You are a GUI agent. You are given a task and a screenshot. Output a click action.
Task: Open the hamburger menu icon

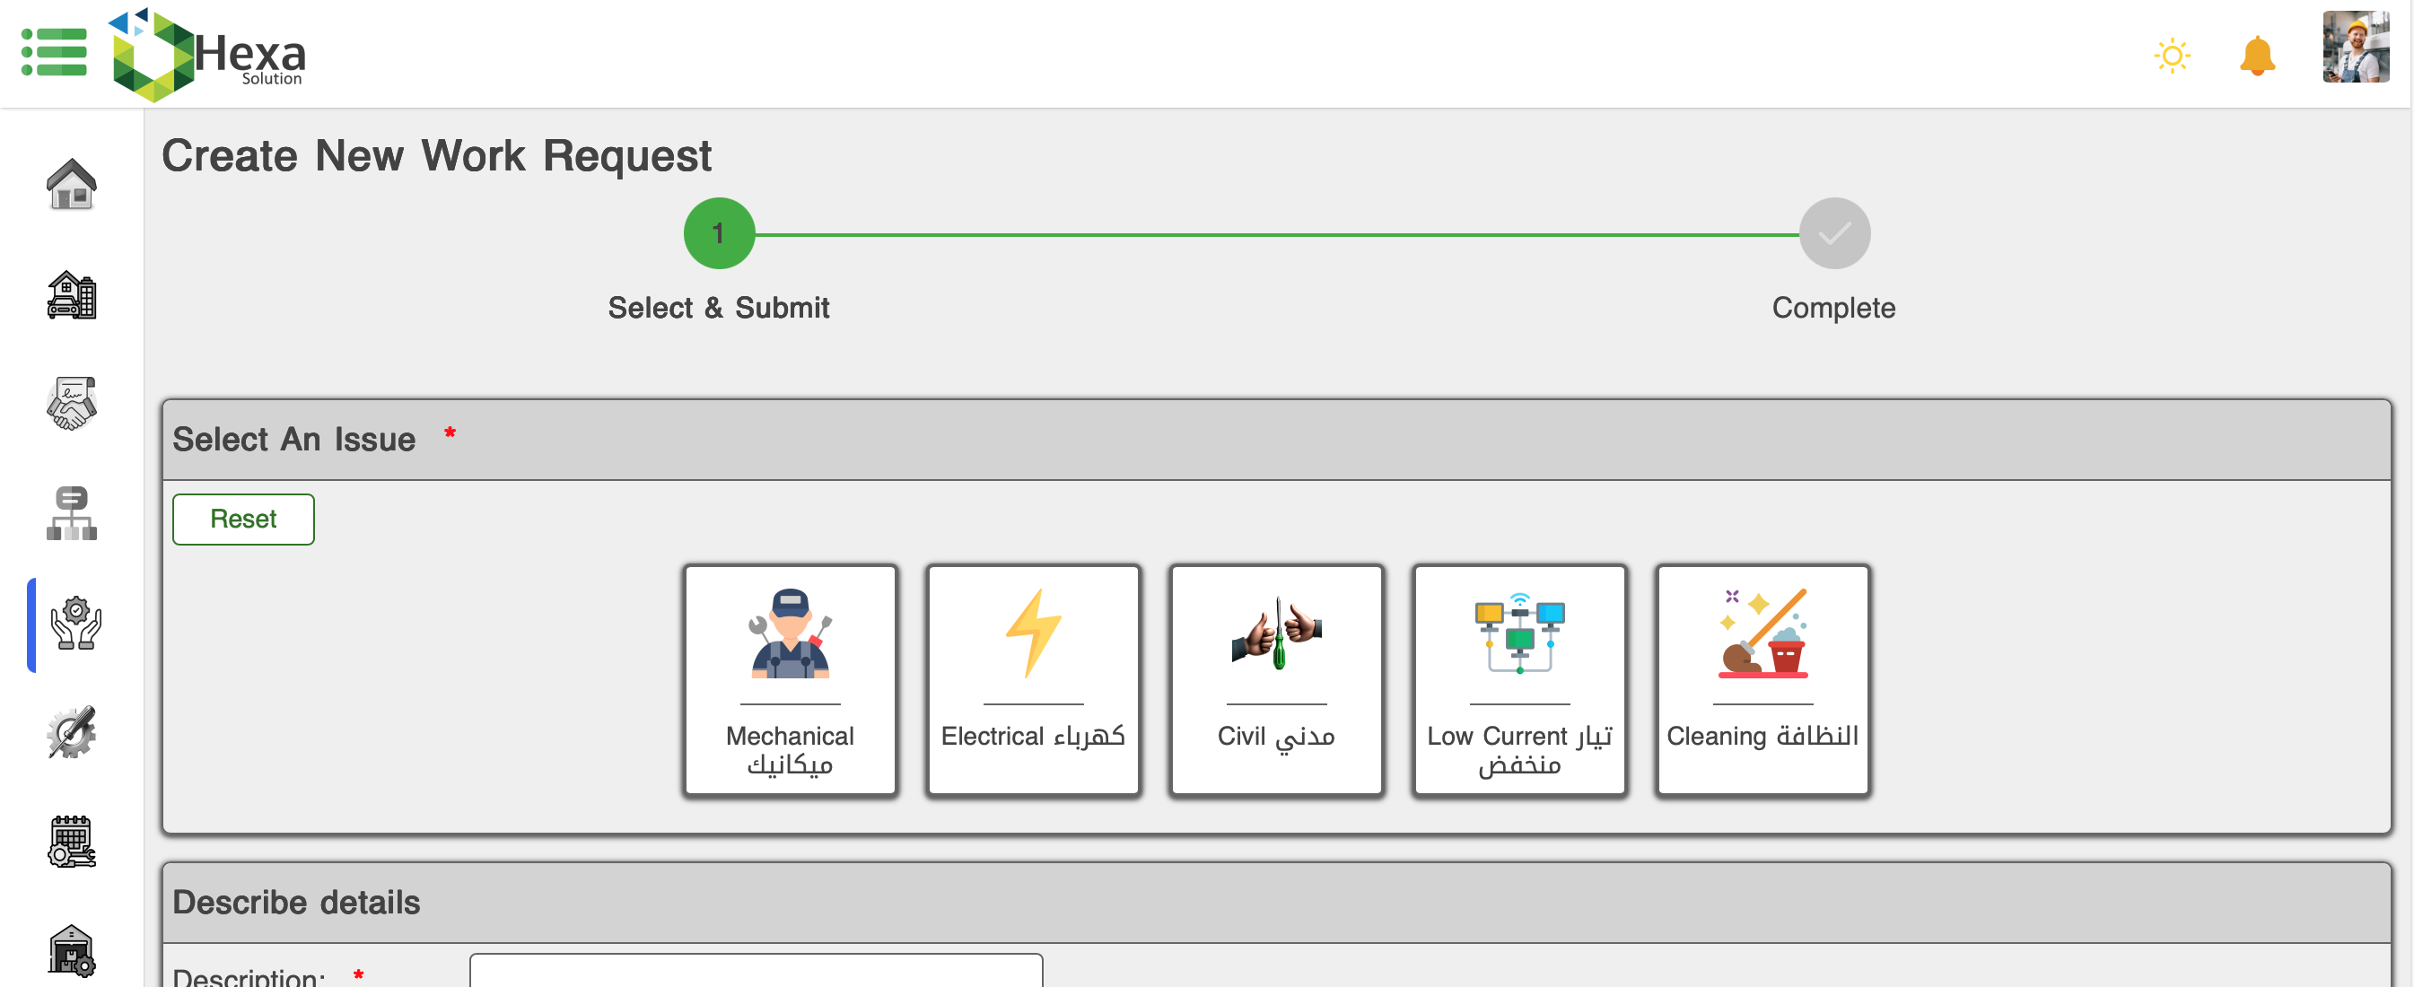click(x=55, y=52)
